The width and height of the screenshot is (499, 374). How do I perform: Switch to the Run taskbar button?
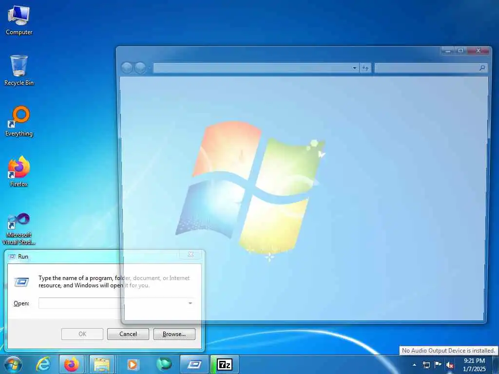tap(194, 364)
